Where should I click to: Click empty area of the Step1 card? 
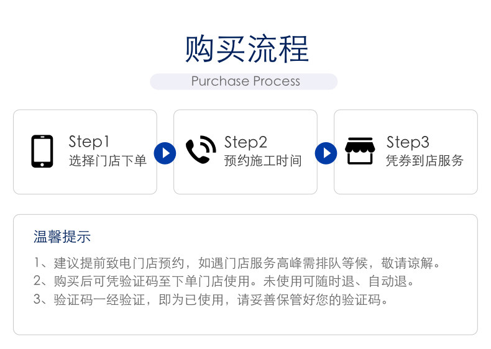click(85, 182)
